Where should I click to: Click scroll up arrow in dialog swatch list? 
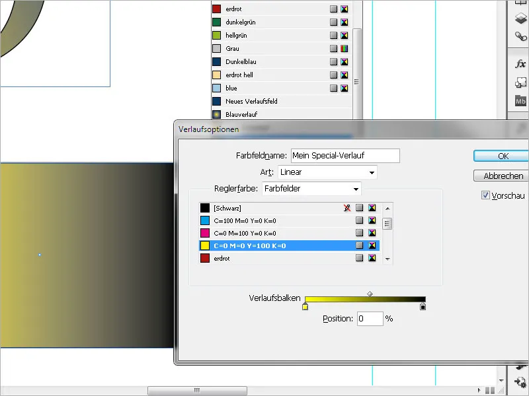[387, 209]
